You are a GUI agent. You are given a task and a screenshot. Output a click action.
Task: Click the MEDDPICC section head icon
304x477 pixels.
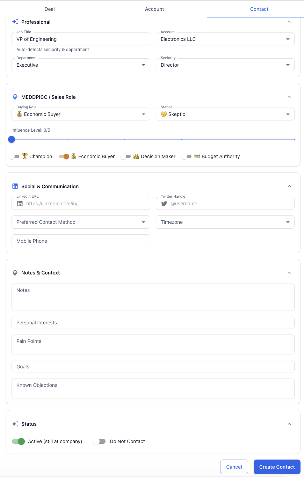15,97
